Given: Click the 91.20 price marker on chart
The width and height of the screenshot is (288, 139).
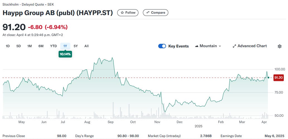Looking at the screenshot, I should point(279,78).
